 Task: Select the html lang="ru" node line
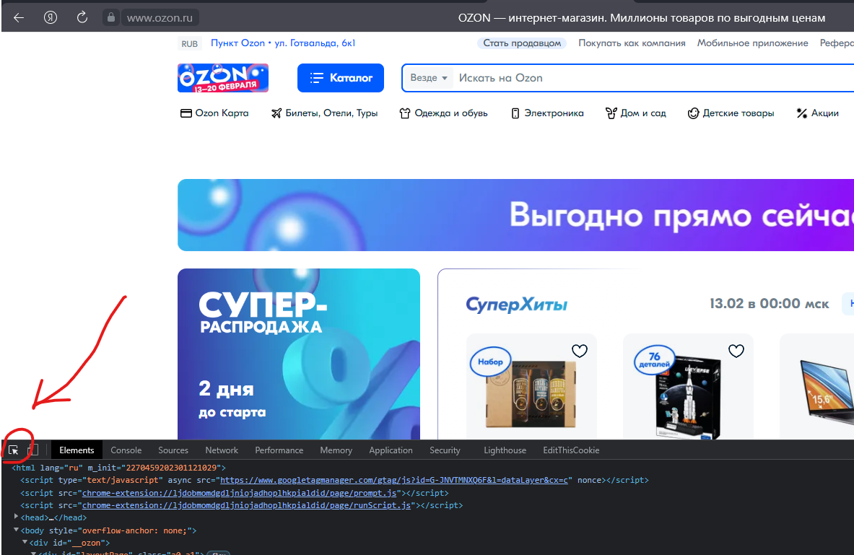point(118,468)
